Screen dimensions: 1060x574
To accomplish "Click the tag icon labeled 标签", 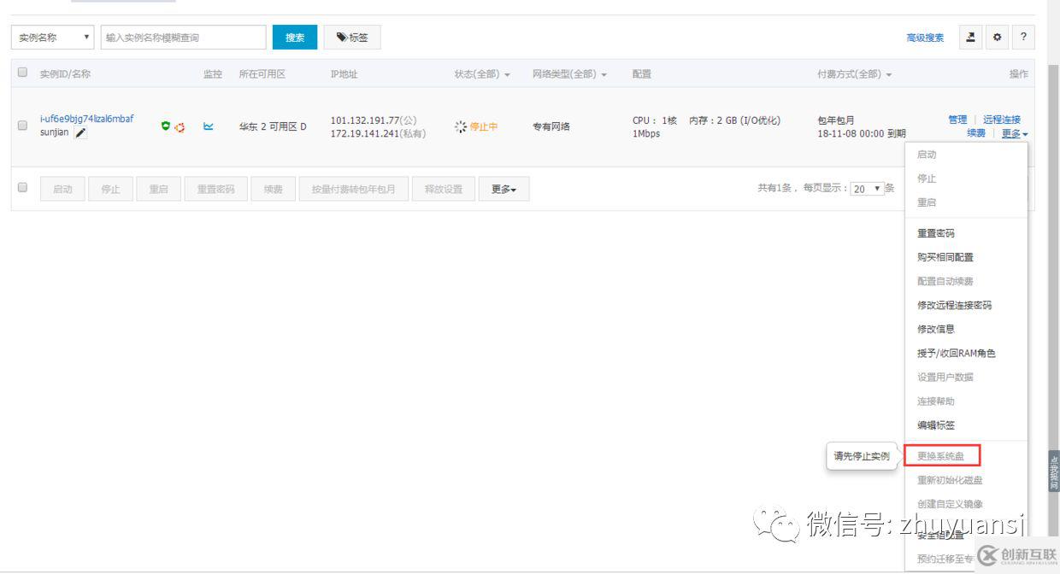I will (352, 37).
